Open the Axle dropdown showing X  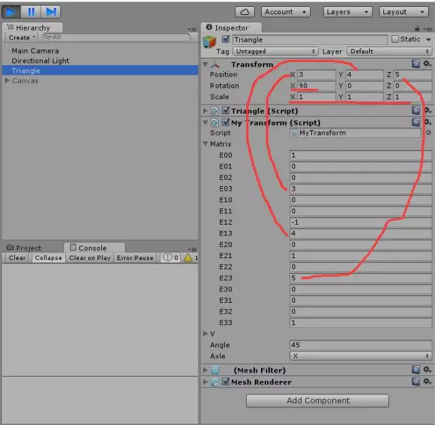[x=361, y=356]
